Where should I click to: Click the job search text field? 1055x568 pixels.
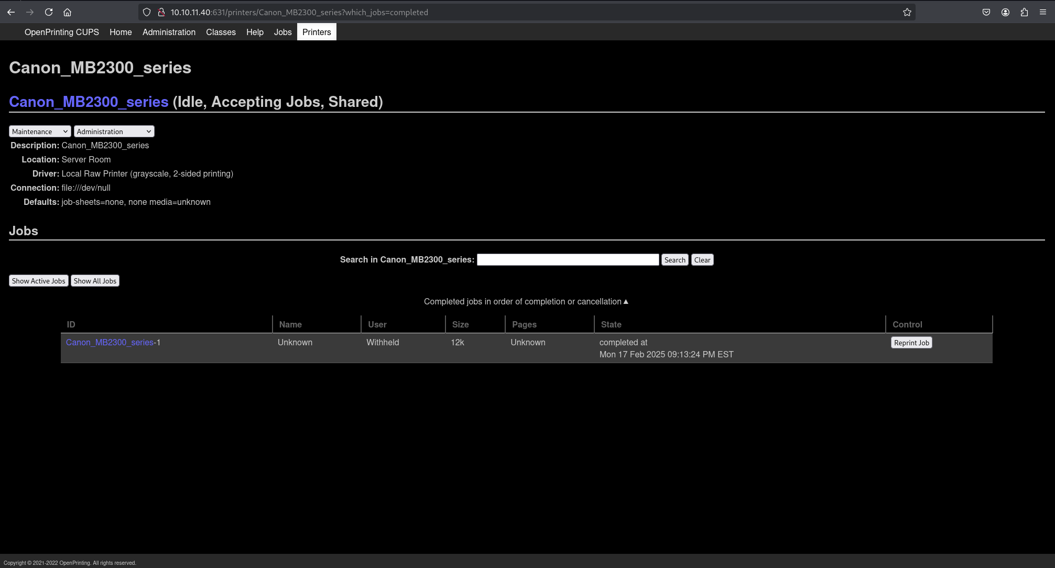pyautogui.click(x=568, y=260)
